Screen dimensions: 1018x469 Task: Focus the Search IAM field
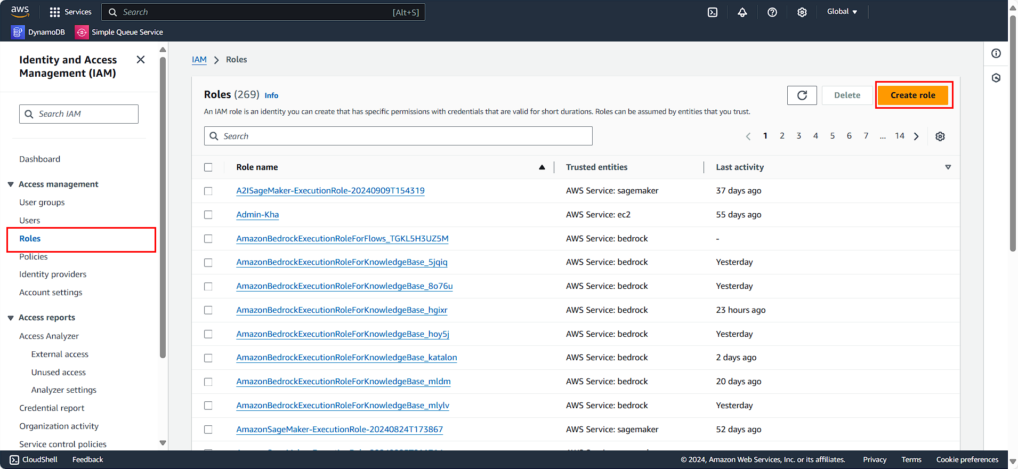pyautogui.click(x=79, y=114)
